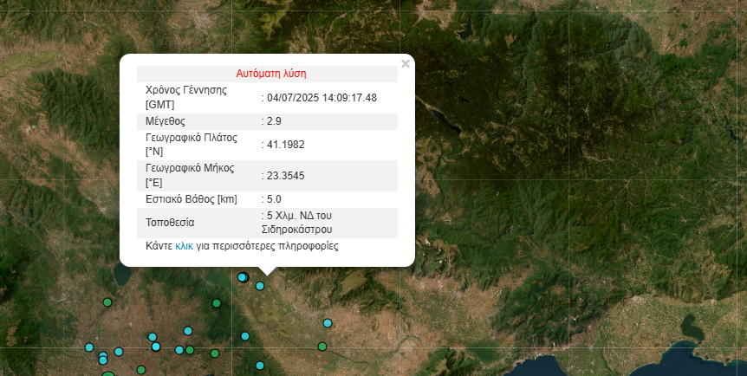Click the green marker just below the small lake
This screenshot has width=747, height=376.
(x=107, y=302)
